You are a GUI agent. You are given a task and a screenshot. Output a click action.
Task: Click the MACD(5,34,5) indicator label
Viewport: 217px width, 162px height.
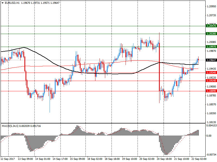10,126
